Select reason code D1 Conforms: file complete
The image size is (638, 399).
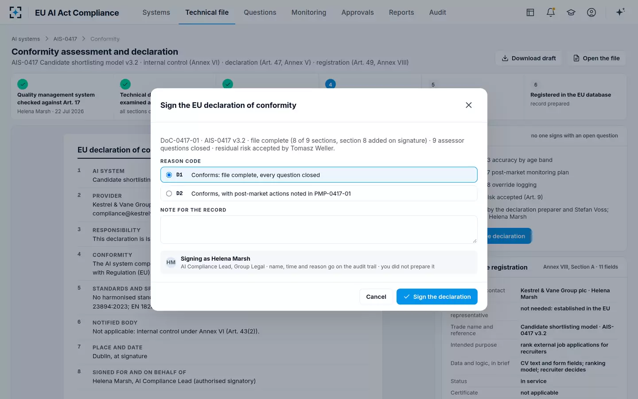[319, 175]
